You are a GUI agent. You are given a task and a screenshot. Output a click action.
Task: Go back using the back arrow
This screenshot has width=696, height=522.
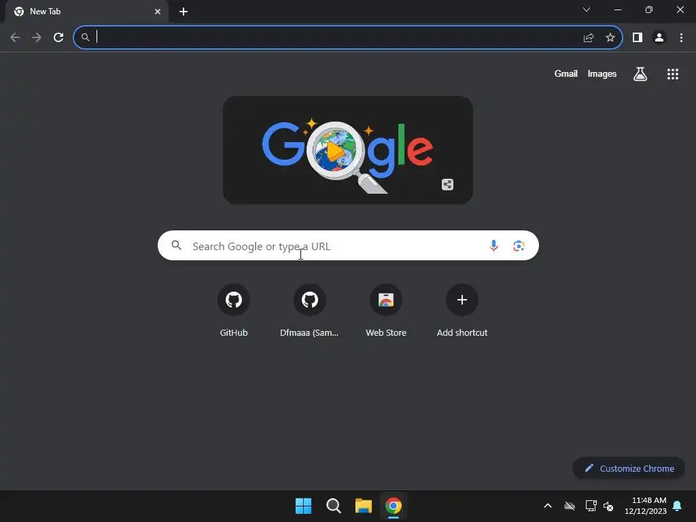(15, 37)
